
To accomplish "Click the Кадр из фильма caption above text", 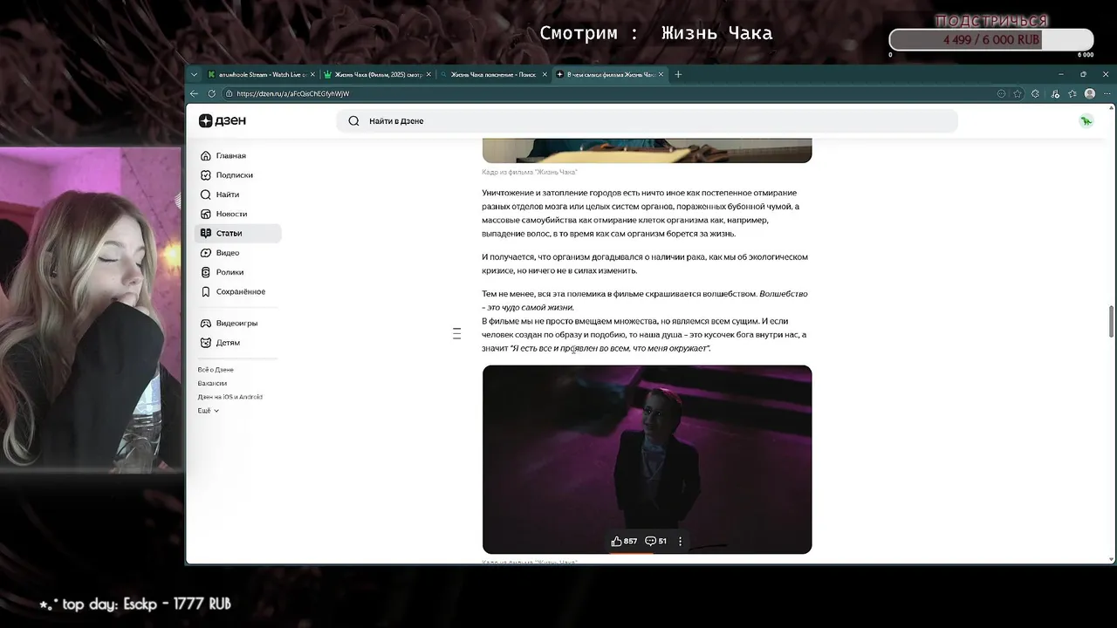I will (530, 172).
